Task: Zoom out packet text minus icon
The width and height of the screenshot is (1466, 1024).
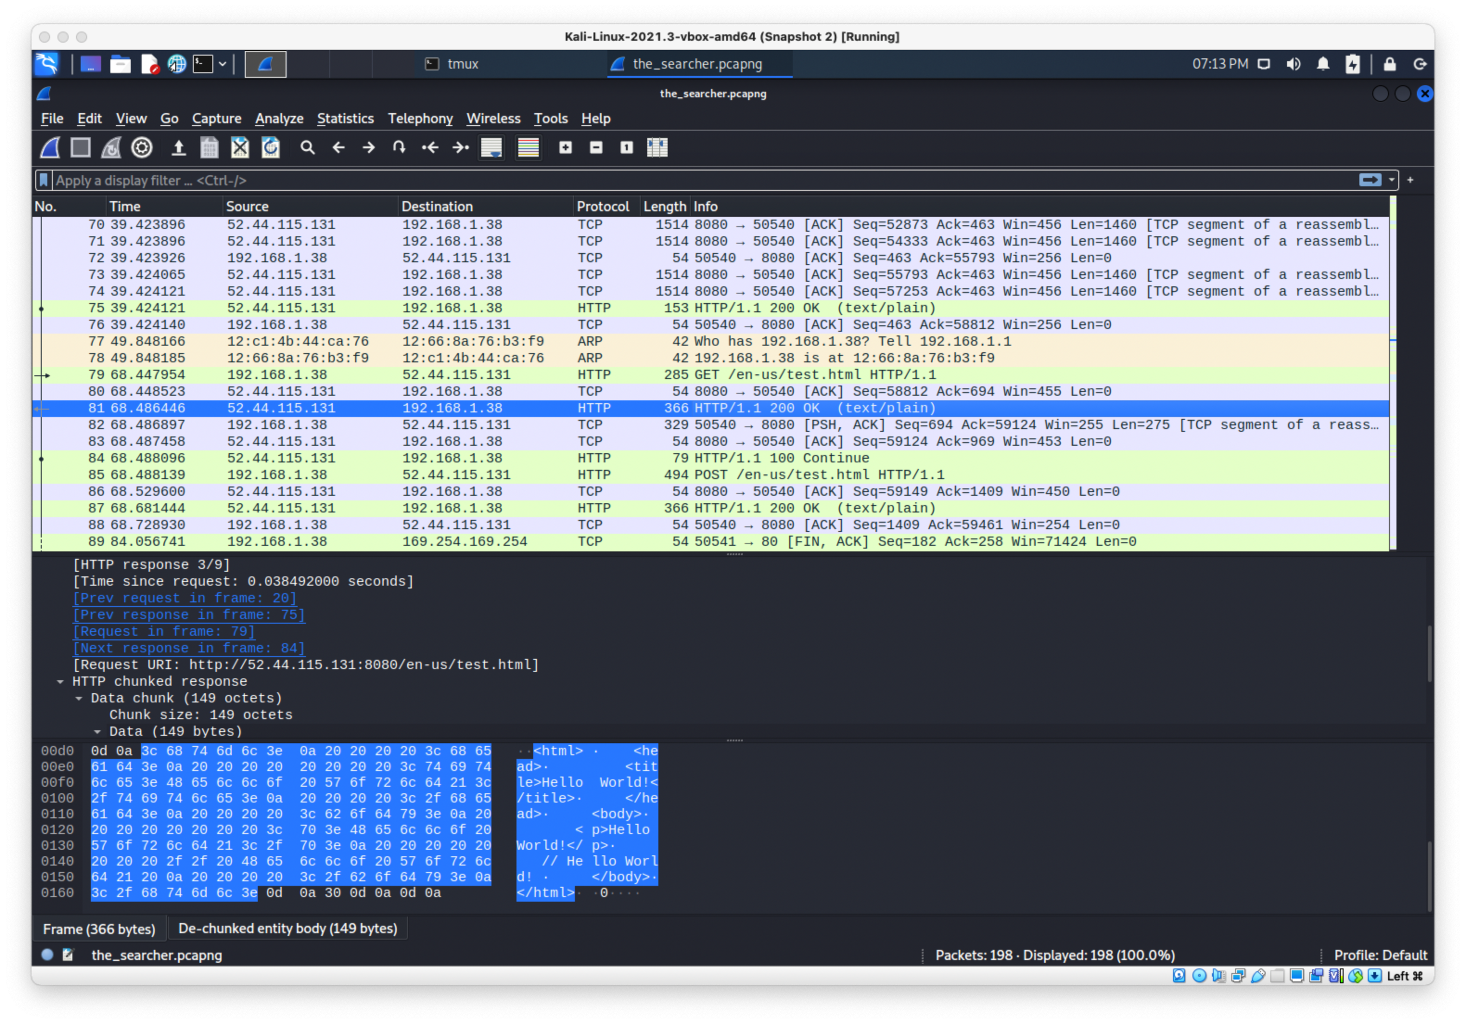Action: [x=596, y=148]
